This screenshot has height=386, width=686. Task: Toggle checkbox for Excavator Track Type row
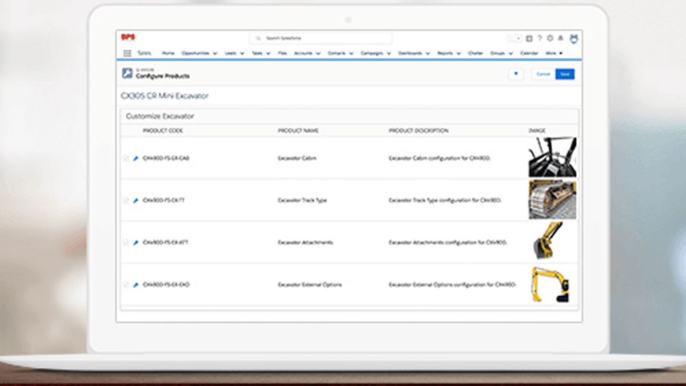(x=126, y=201)
